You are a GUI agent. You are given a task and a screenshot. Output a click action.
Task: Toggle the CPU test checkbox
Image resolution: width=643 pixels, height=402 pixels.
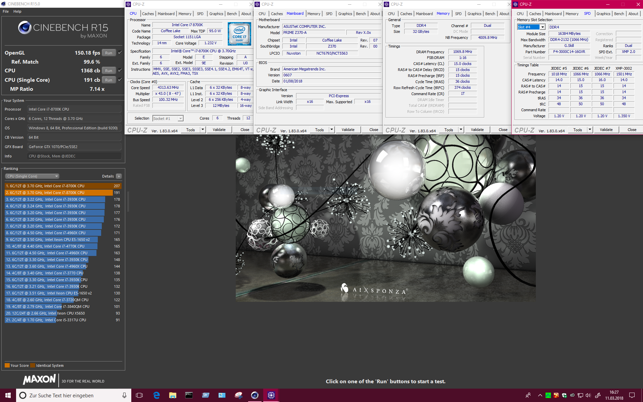coord(120,70)
